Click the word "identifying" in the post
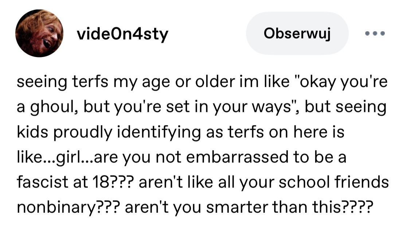The image size is (410, 239). point(159,132)
